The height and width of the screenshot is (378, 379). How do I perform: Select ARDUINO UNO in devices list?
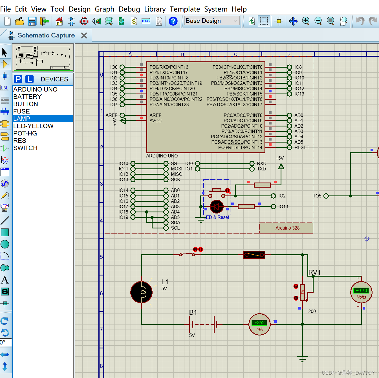coord(43,89)
